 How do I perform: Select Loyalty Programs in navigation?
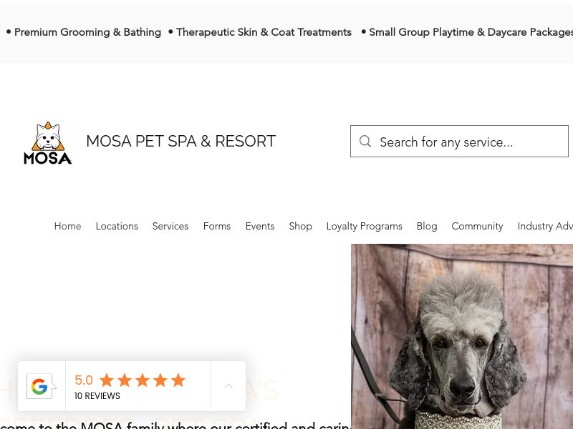point(365,226)
